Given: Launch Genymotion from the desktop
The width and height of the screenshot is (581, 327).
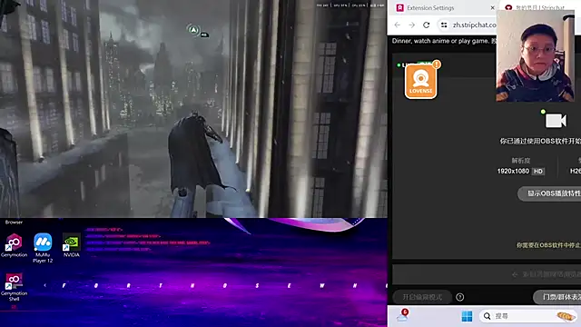Looking at the screenshot, I should [14, 245].
